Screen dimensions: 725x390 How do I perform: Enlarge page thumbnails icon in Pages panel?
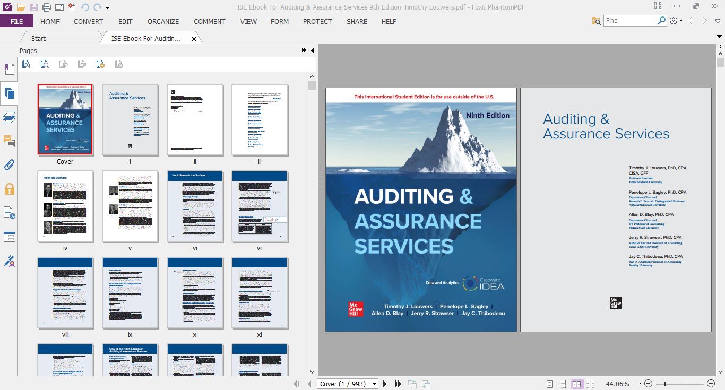[x=26, y=64]
